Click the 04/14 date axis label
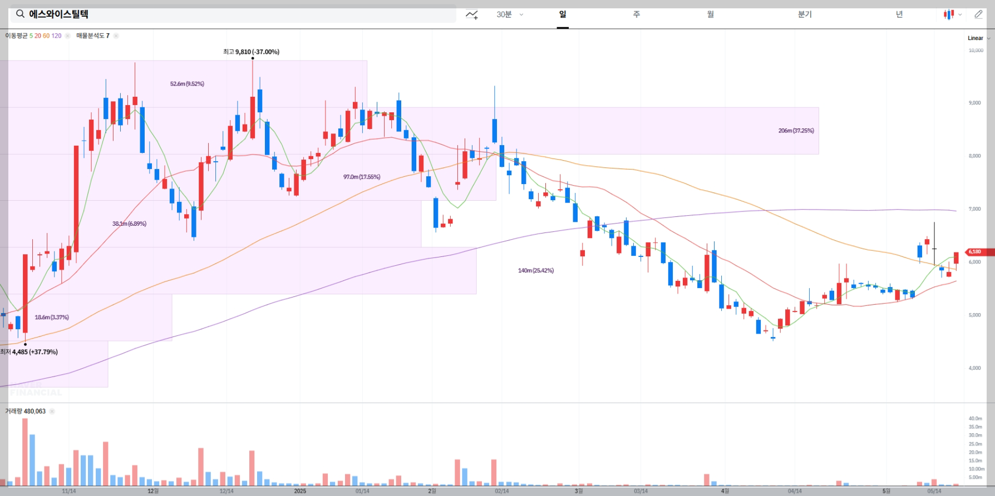The width and height of the screenshot is (995, 496). pos(795,491)
